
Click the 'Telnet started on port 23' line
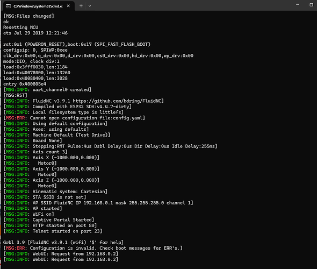53,231
